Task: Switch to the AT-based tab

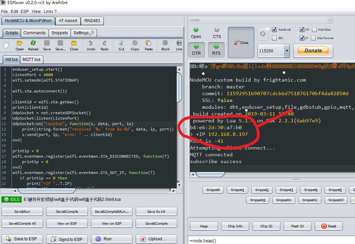Action: (x=68, y=21)
